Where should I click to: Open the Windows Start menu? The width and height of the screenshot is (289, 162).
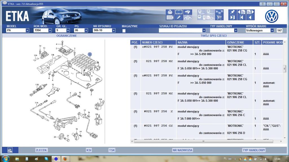click(5, 158)
